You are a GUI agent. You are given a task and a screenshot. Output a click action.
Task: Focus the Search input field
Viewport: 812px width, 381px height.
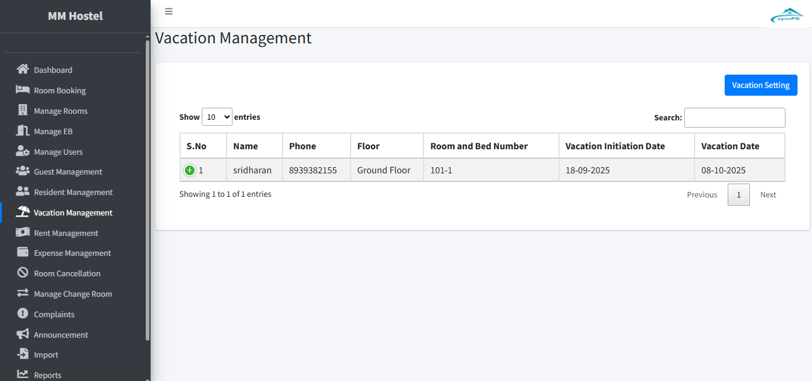click(x=734, y=118)
